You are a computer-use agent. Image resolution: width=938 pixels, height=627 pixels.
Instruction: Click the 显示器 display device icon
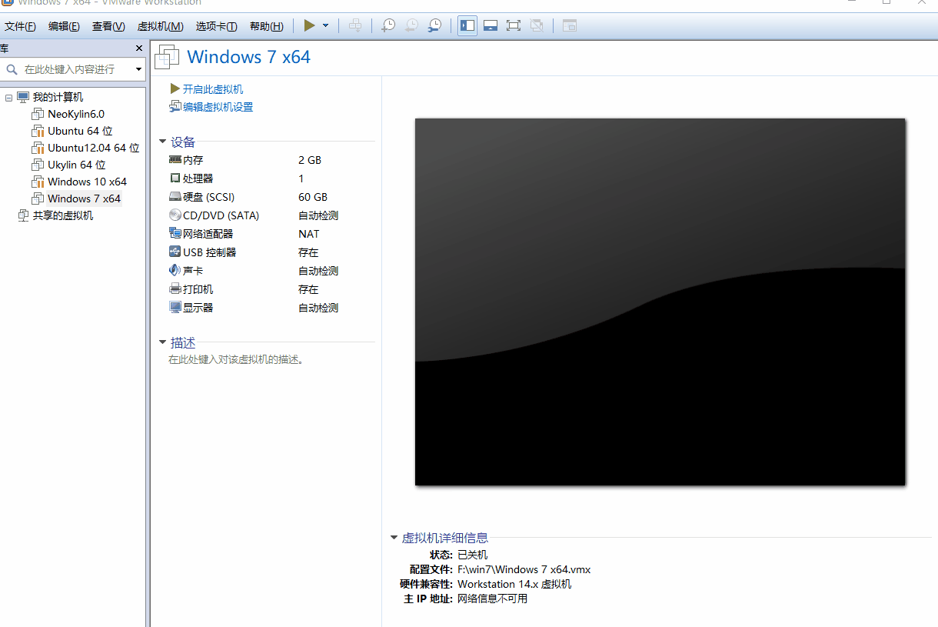tap(175, 308)
